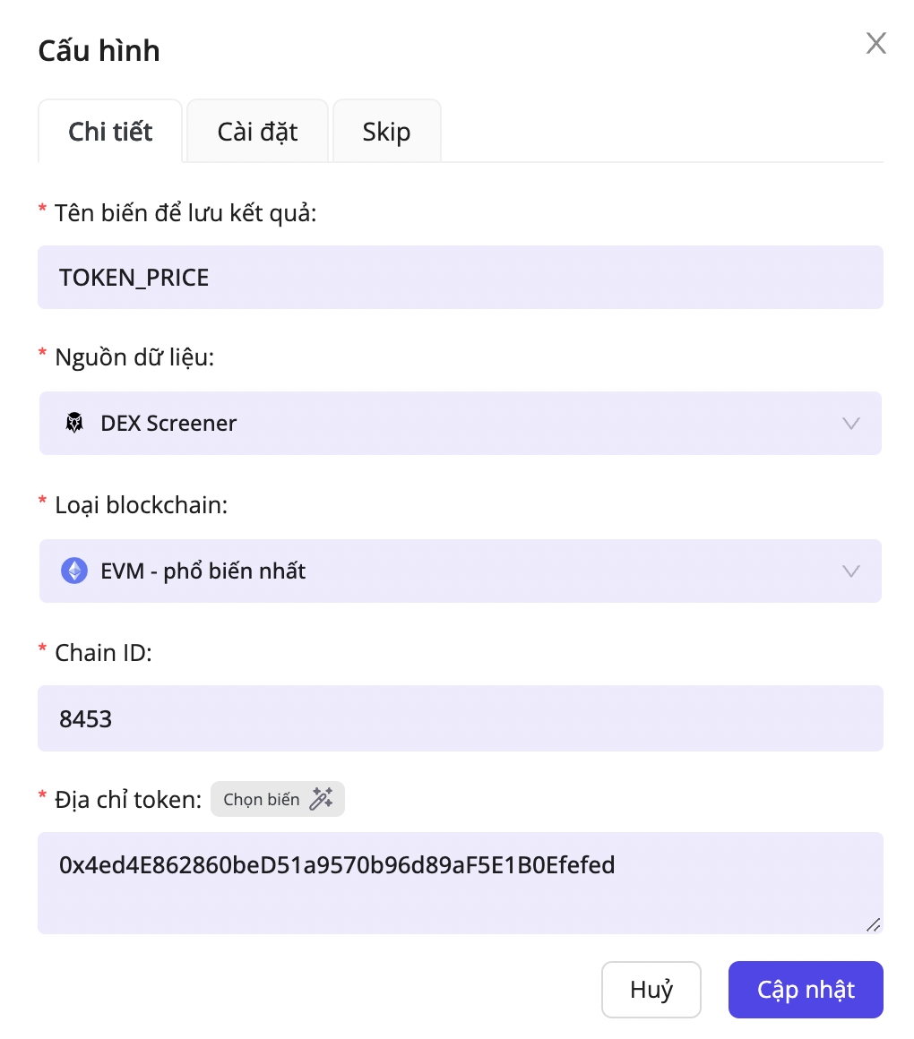
Task: Click the Chọn biến button text
Action: pos(262,799)
